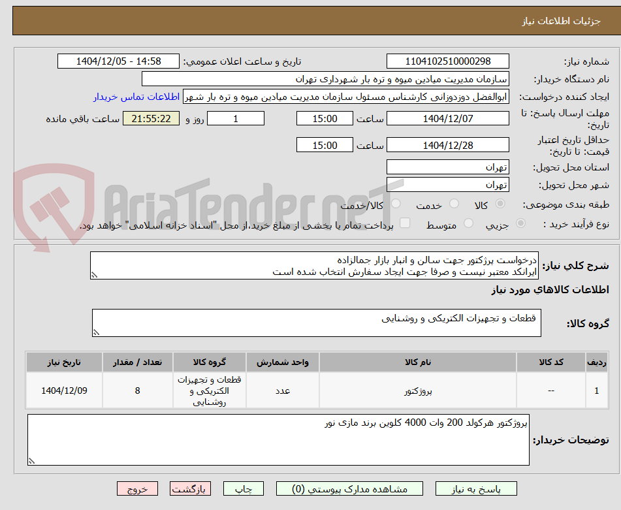Image resolution: width=621 pixels, height=510 pixels.
Task: Click the کد کالا column header
Action: pyautogui.click(x=551, y=362)
